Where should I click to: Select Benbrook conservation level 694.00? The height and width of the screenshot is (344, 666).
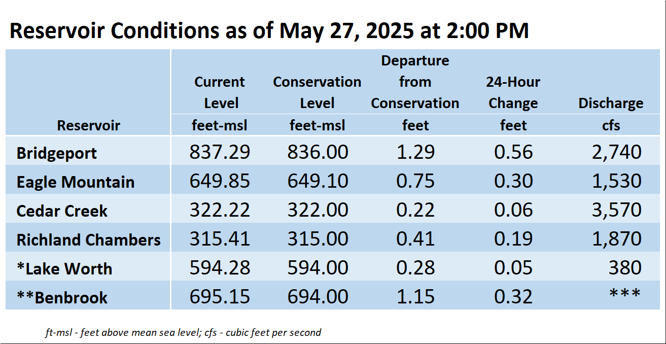(318, 297)
